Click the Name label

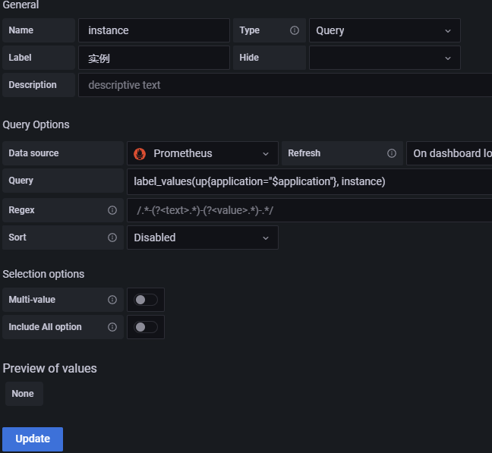[x=21, y=30]
